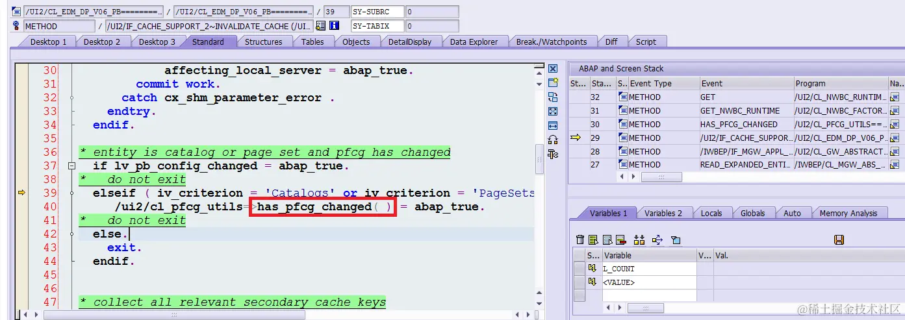
Task: Click stack event READ_EXPANDED_ENTI...
Action: 746,165
